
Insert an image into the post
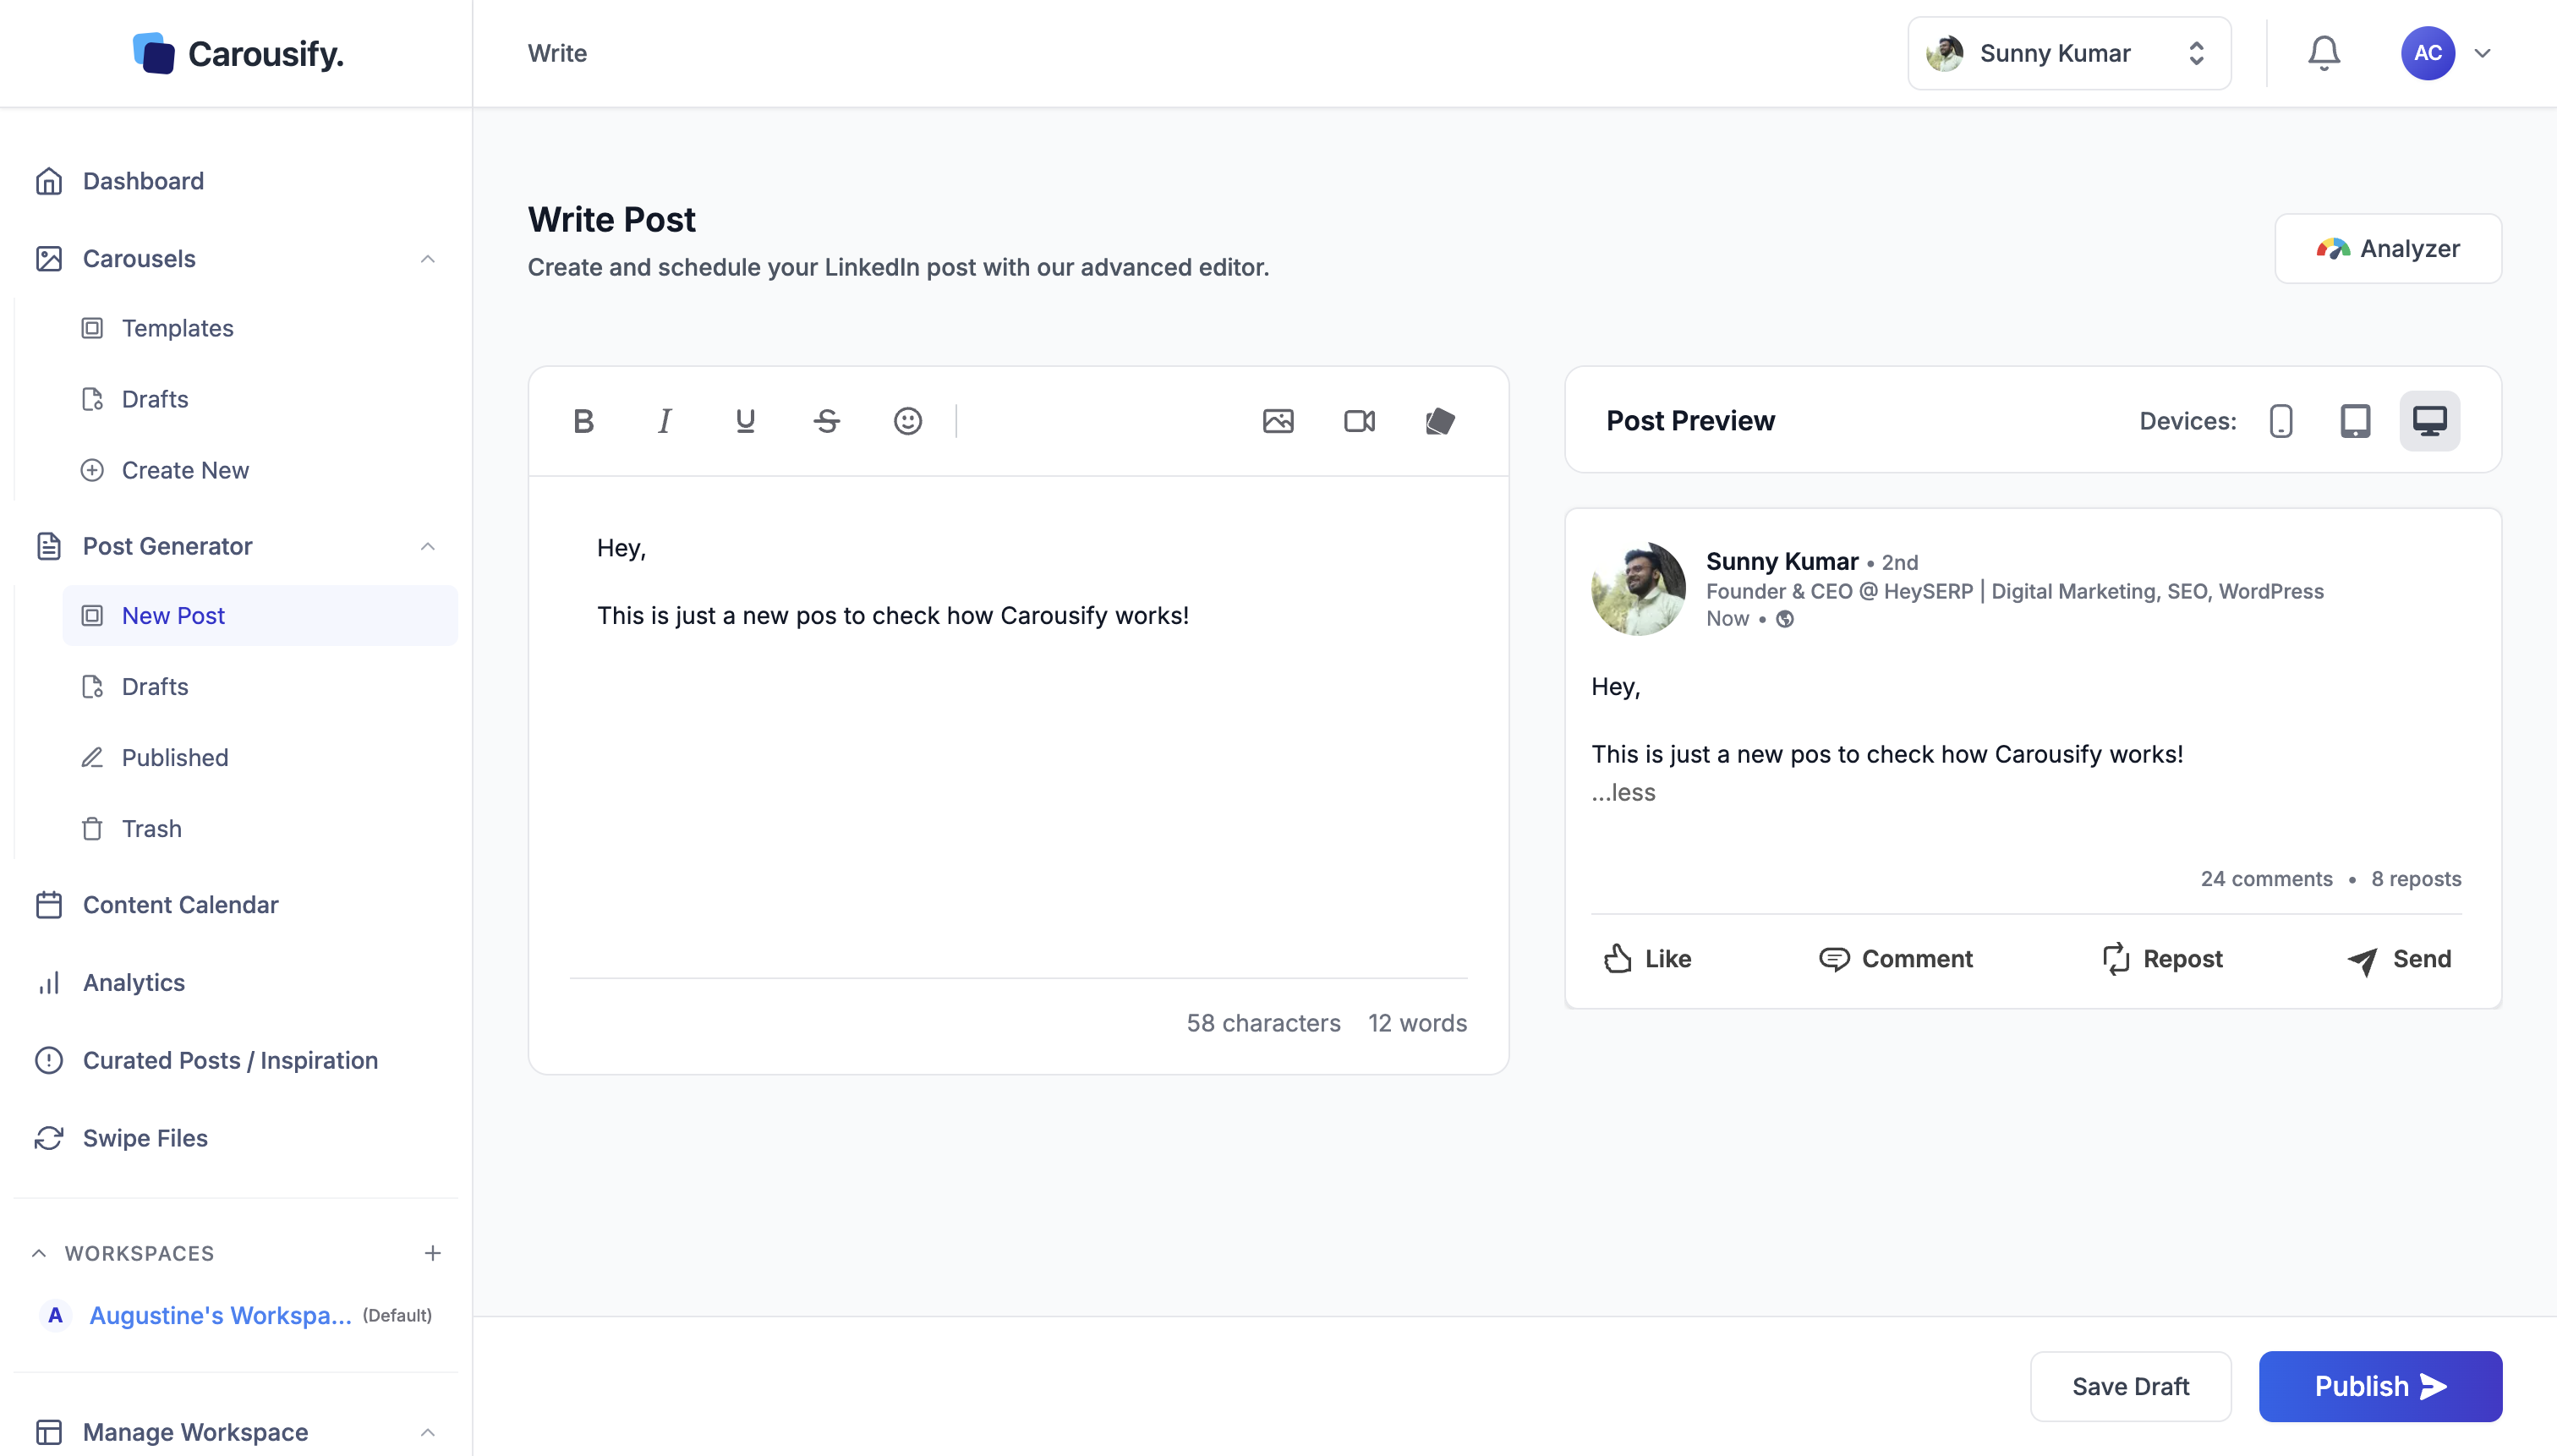(x=1278, y=421)
